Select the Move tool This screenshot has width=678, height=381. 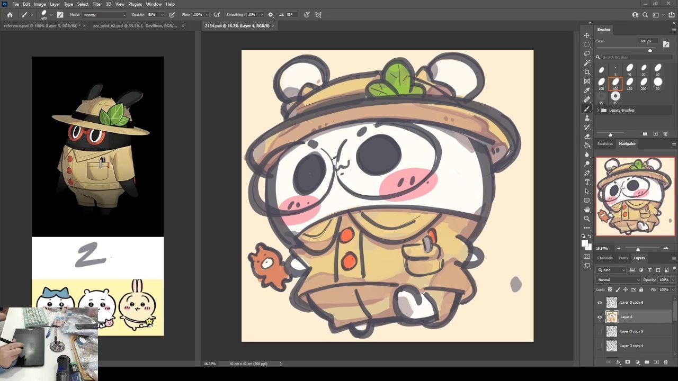tap(587, 35)
